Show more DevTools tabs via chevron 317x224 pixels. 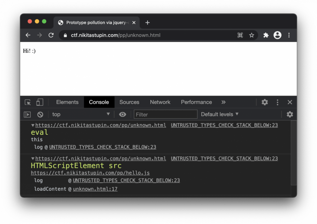(223, 102)
